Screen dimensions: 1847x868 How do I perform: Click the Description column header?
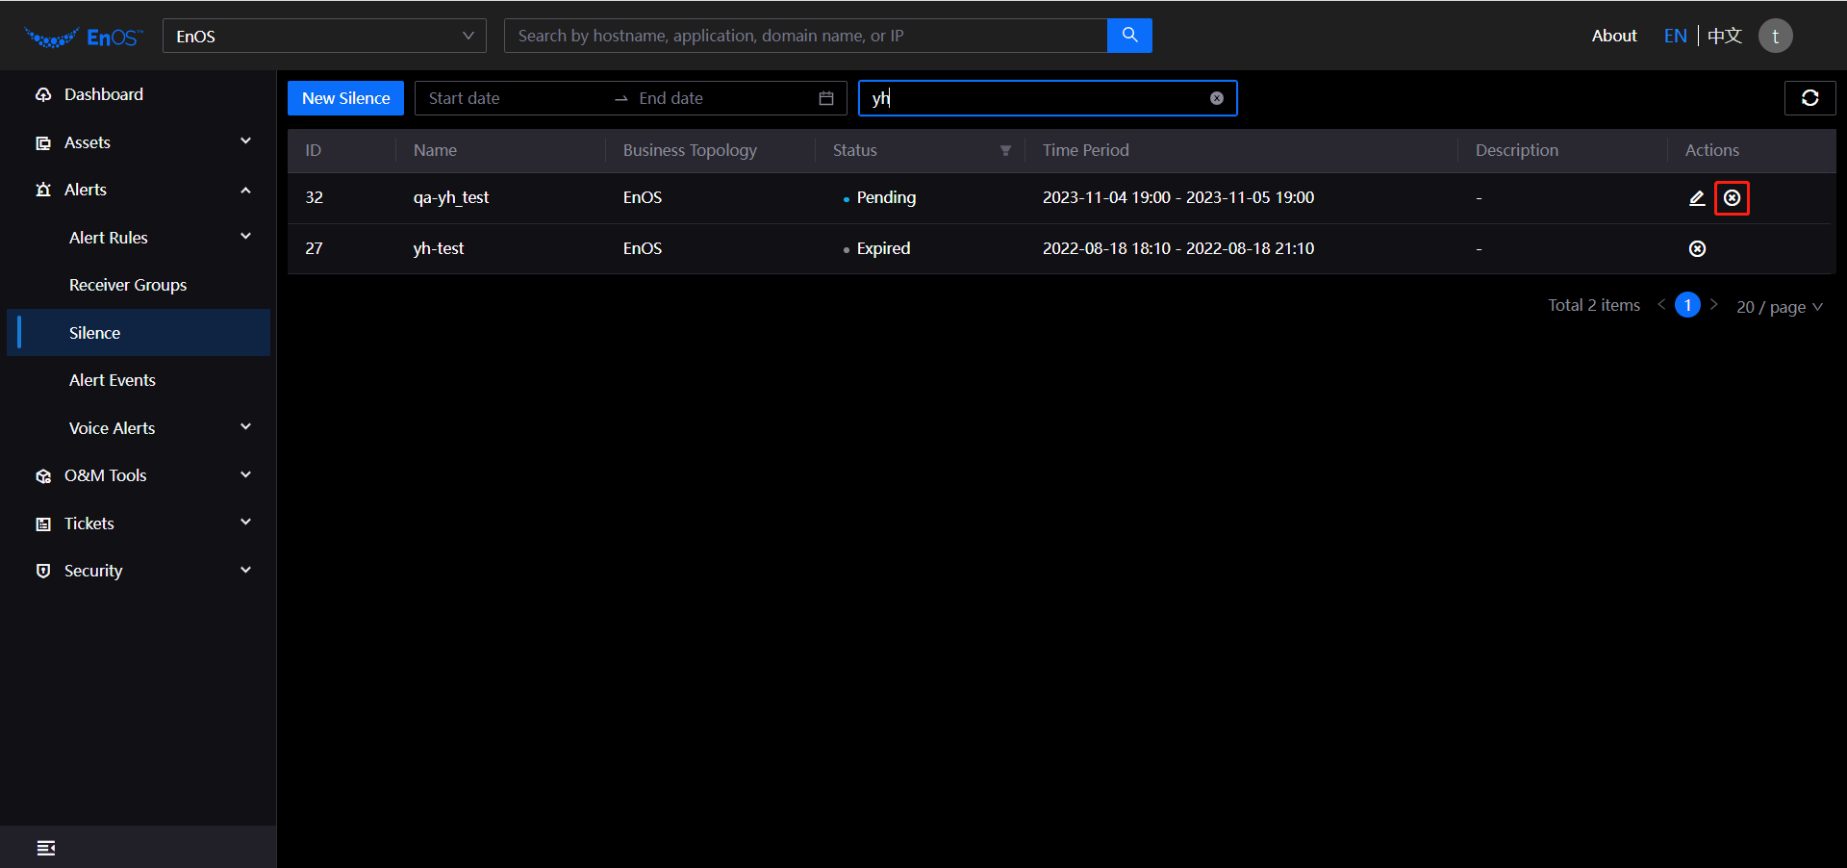[1517, 150]
